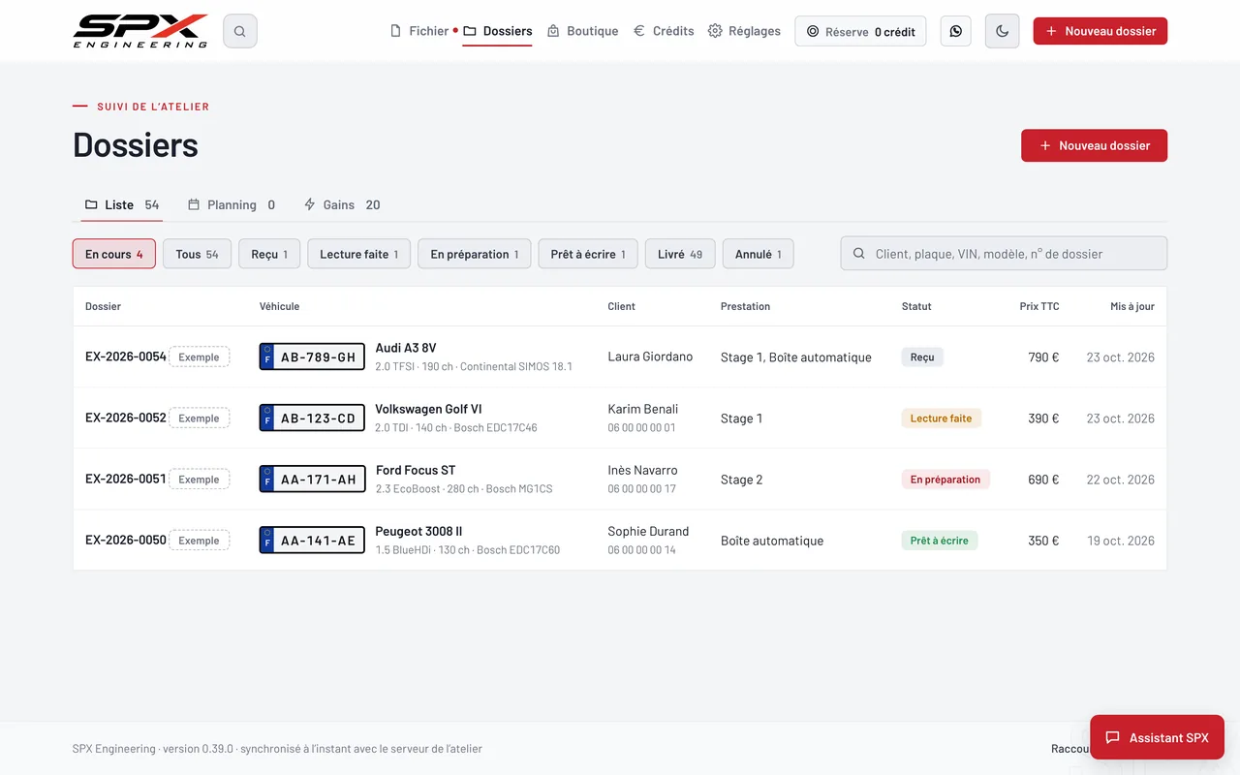Open Réglages settings
The height and width of the screenshot is (775, 1240).
[x=744, y=31]
